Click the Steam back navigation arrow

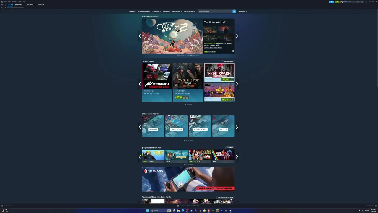(2, 5)
